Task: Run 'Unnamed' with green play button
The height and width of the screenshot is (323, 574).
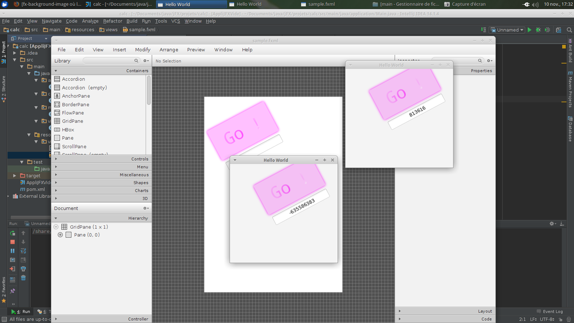Action: click(530, 30)
